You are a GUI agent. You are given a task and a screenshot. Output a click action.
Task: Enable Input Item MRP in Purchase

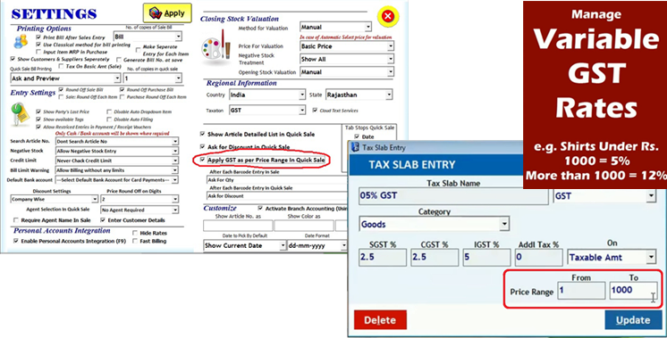point(38,52)
